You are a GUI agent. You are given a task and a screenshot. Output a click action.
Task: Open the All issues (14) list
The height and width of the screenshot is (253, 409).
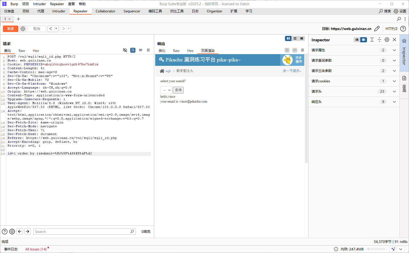click(x=36, y=249)
